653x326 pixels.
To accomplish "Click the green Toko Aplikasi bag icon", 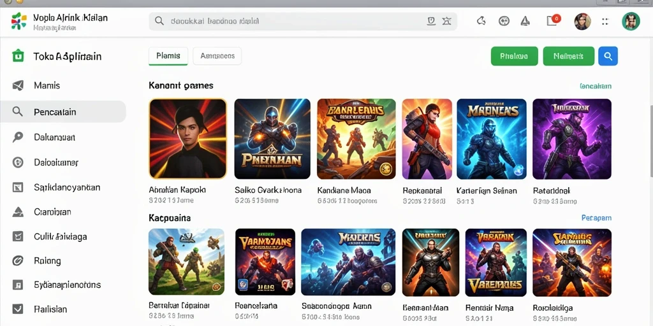I will [x=18, y=56].
